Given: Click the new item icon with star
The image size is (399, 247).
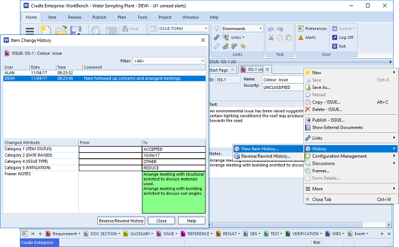Looking at the screenshot, I should 45,30.
